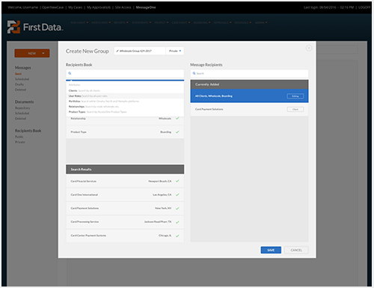Viewport: 374px width, 288px height.
Task: Click in the Message Recipients search field
Action: [249, 73]
